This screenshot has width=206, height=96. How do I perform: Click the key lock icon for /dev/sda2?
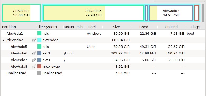(34, 40)
